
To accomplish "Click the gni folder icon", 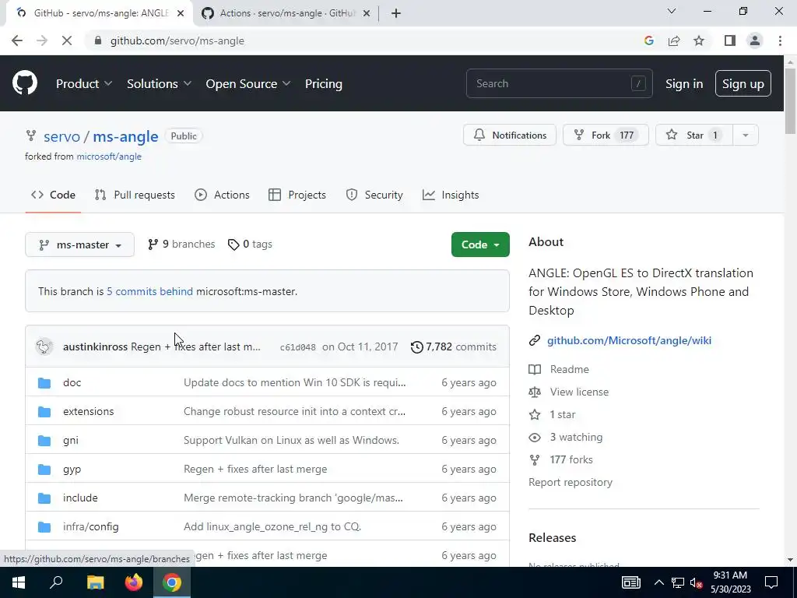I will tap(44, 441).
